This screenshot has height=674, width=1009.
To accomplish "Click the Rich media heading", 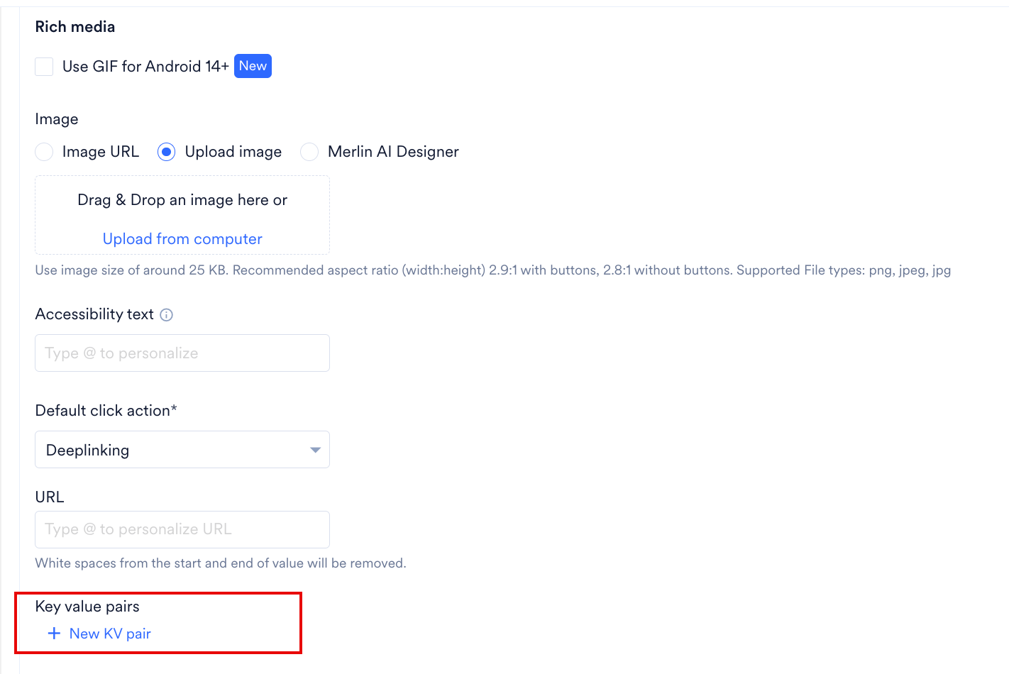I will [75, 27].
